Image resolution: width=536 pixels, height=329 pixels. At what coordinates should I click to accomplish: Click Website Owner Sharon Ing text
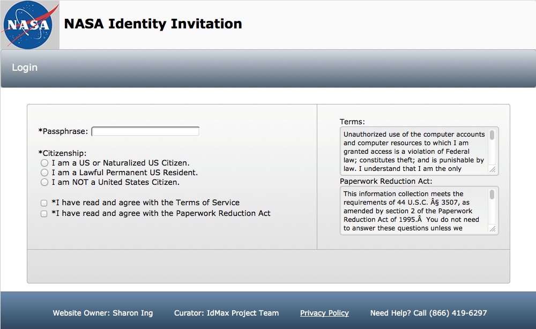point(102,313)
